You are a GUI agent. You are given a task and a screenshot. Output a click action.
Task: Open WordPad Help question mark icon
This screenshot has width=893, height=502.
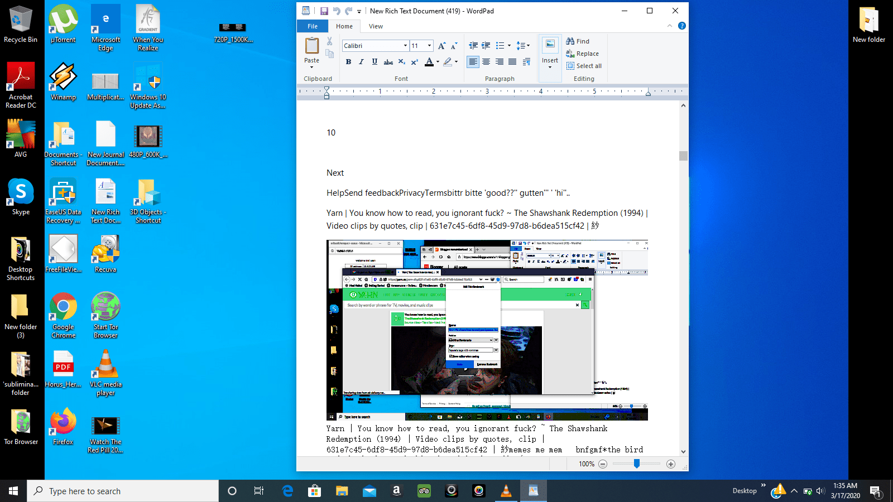pos(681,26)
